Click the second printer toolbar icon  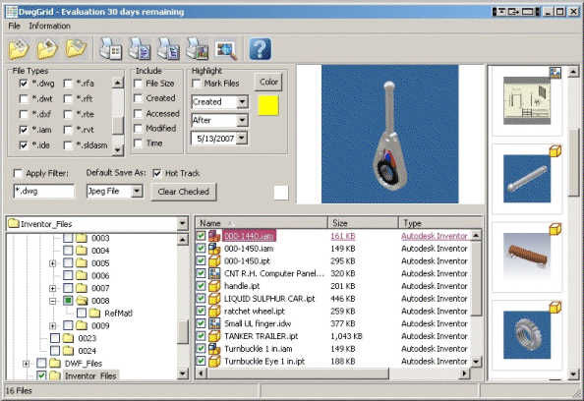(140, 49)
